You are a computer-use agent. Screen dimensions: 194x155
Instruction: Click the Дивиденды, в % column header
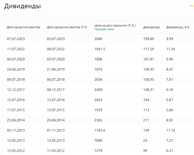pos(178,27)
